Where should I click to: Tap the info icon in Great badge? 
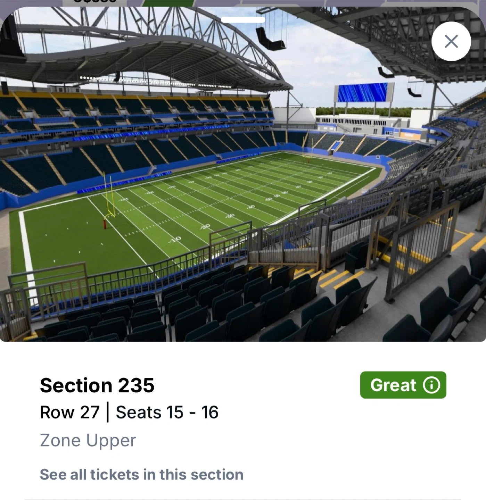pos(431,385)
